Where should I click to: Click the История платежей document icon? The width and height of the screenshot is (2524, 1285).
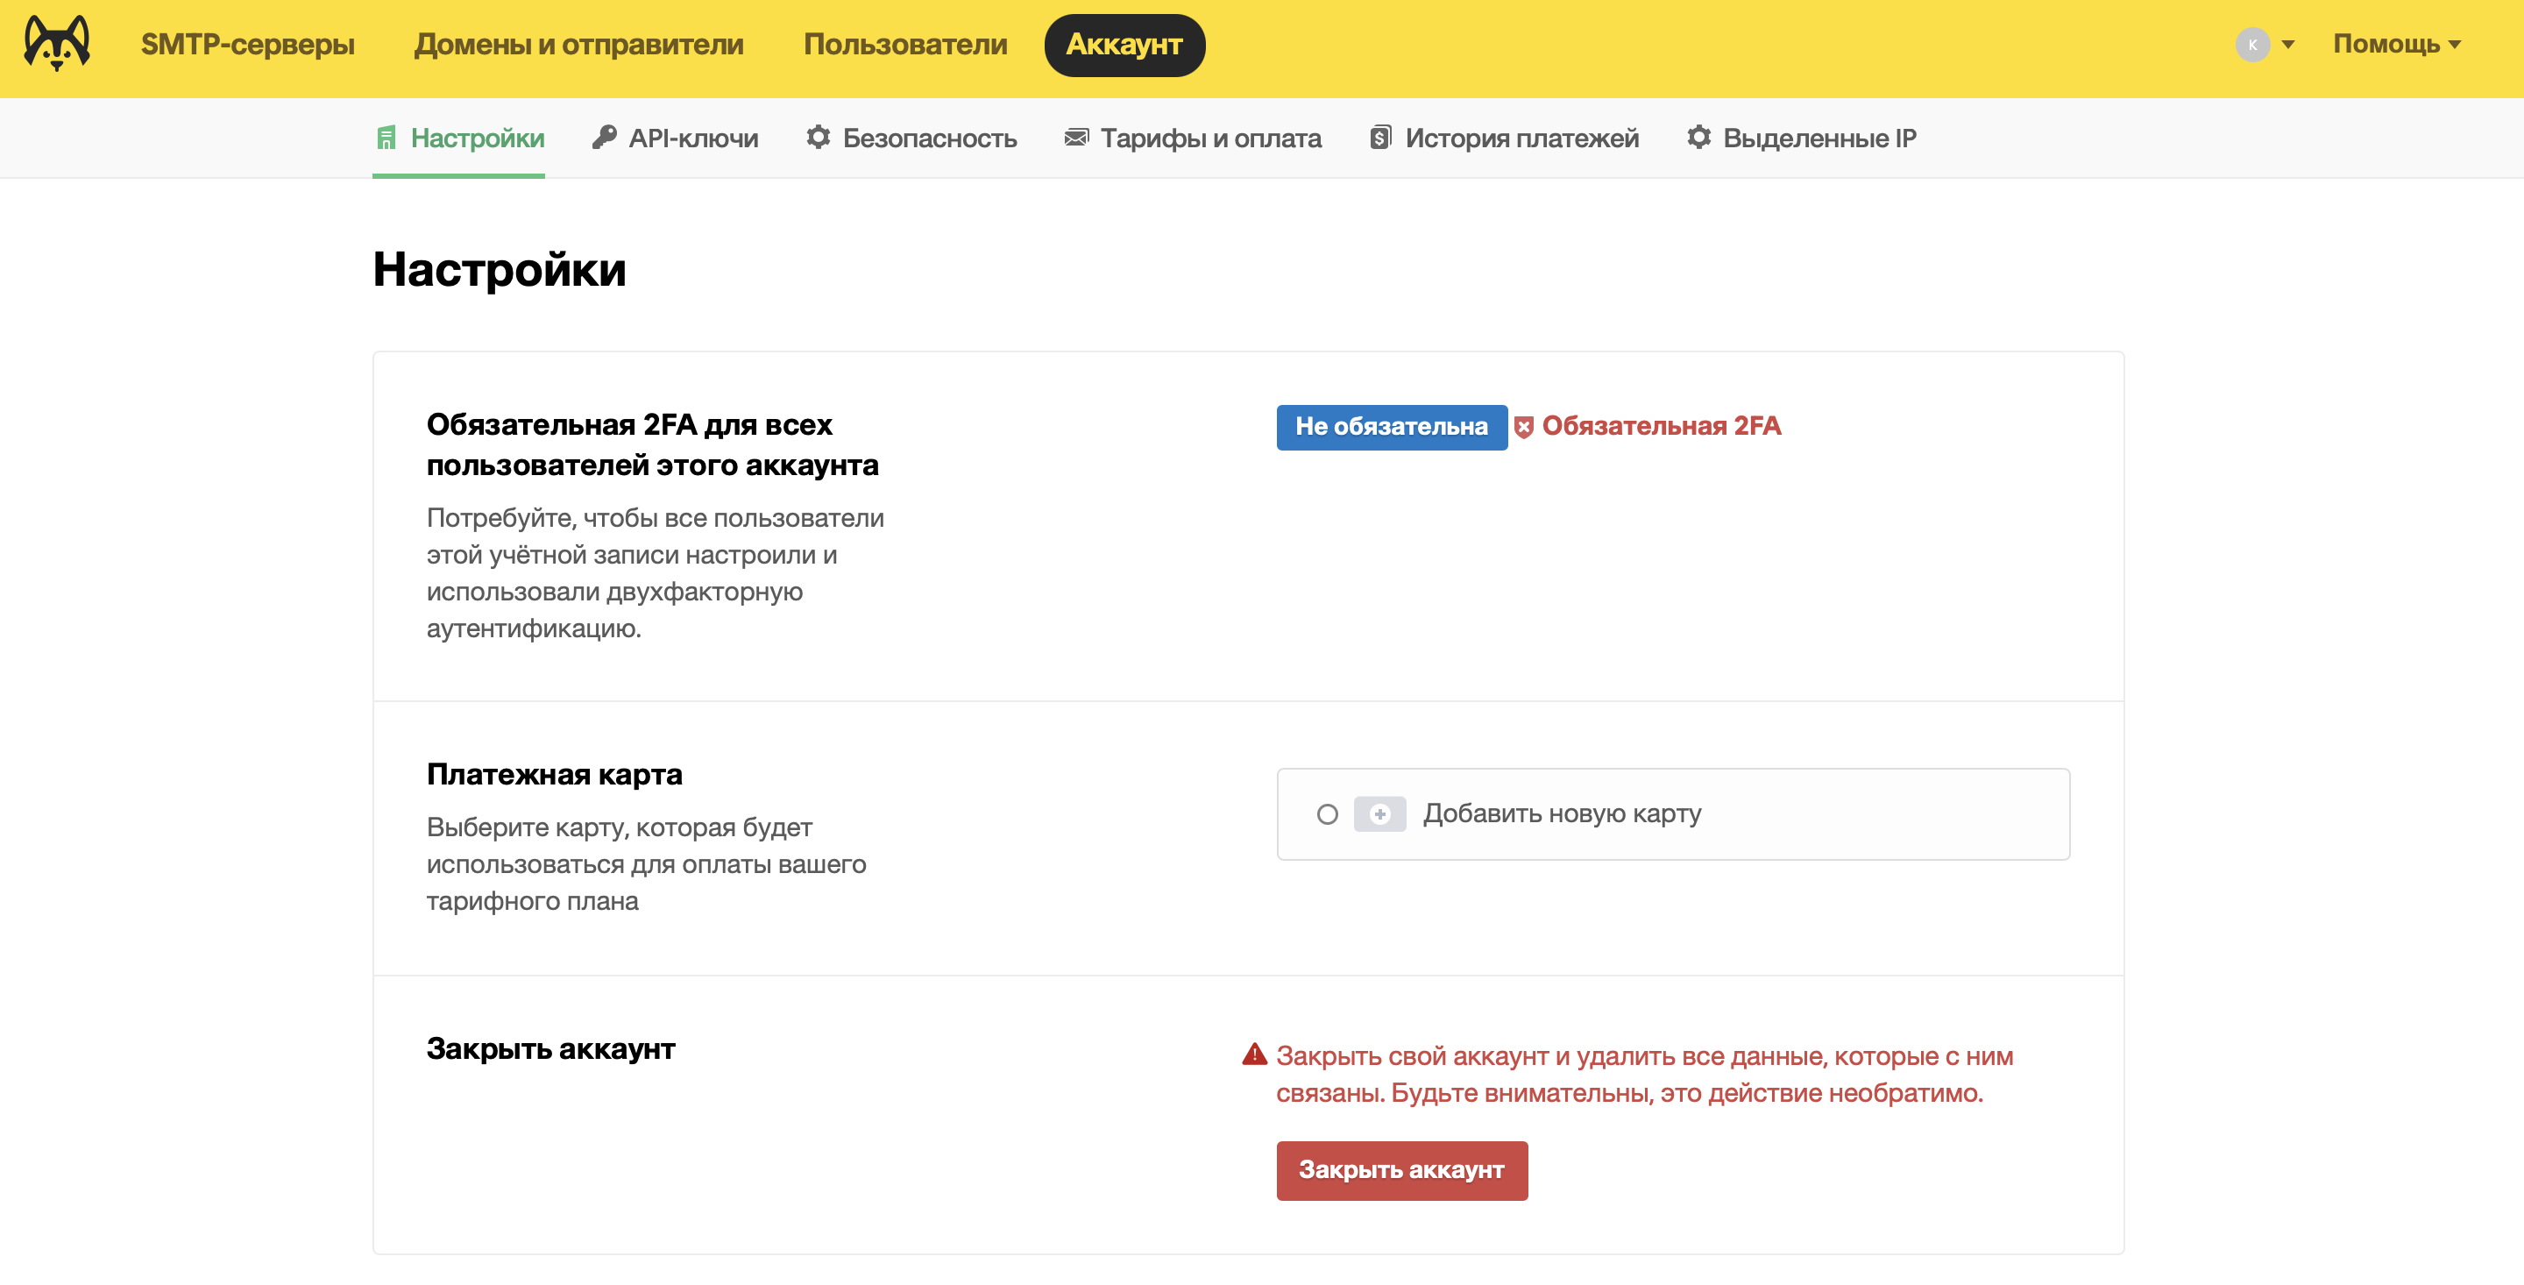(1379, 138)
